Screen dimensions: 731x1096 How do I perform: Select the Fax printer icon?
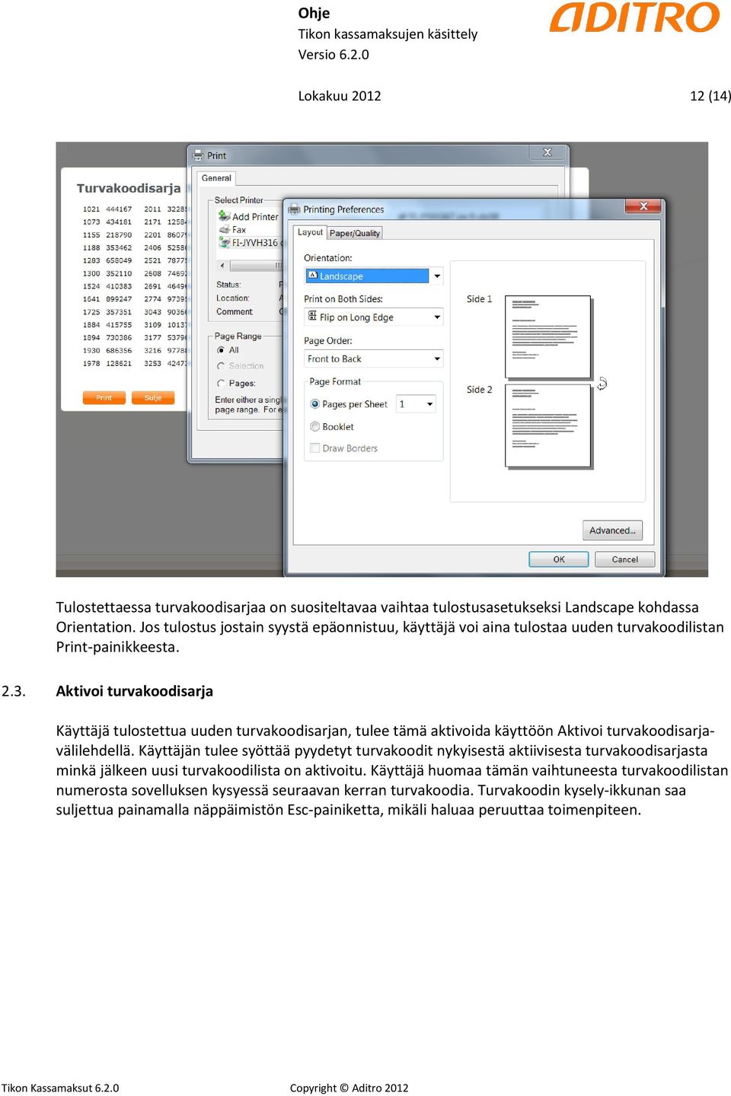(x=225, y=229)
